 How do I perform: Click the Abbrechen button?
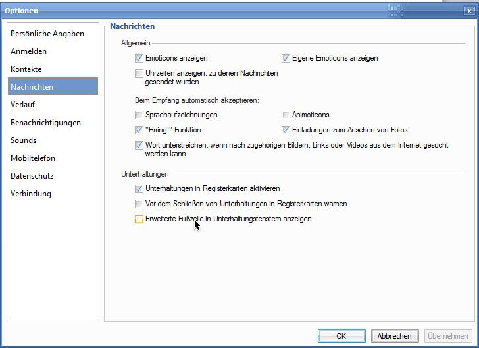394,336
